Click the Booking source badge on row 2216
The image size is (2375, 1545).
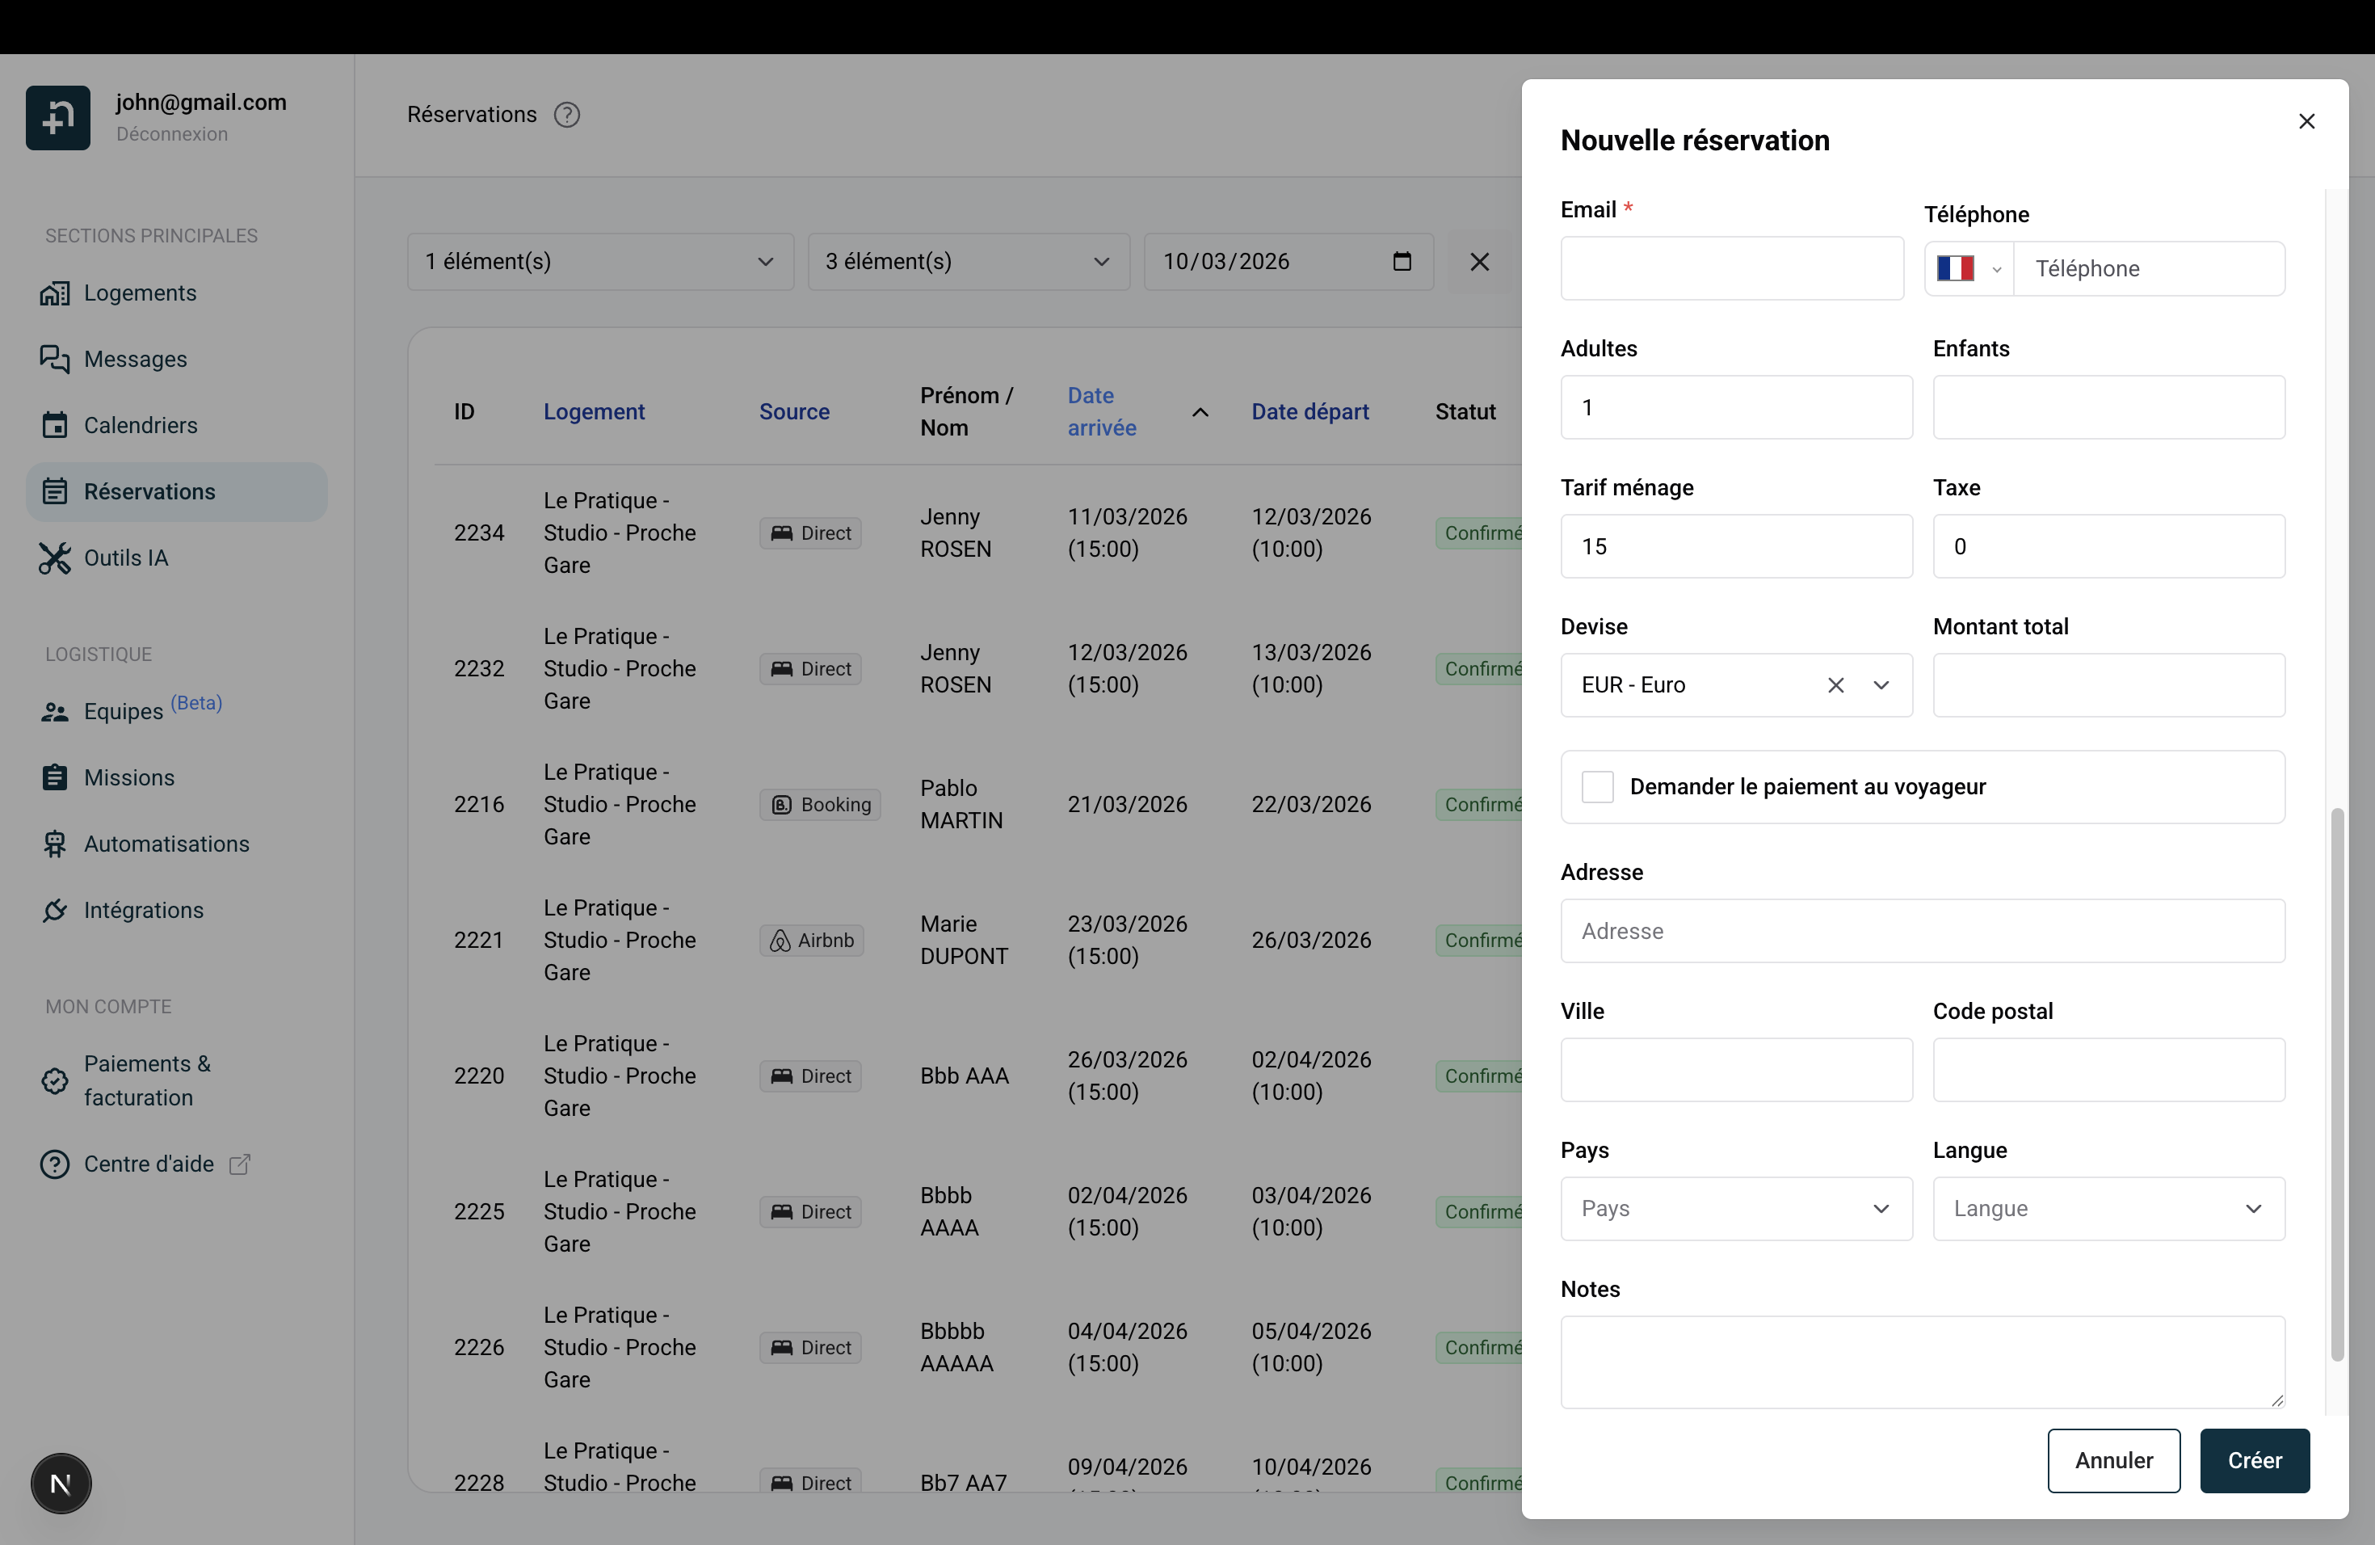[x=819, y=806]
